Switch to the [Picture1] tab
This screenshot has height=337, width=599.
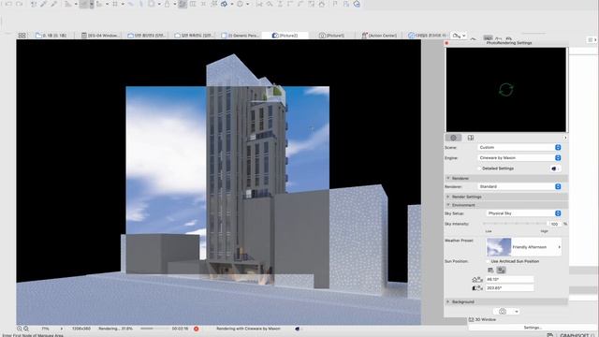[x=331, y=36]
